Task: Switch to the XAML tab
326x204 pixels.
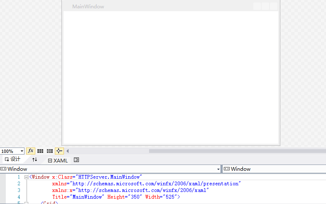Action: (58, 160)
